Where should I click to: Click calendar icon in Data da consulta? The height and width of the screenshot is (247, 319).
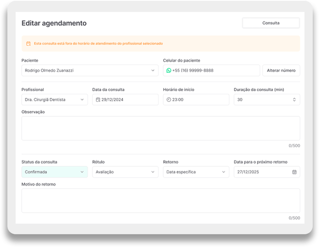pyautogui.click(x=98, y=100)
